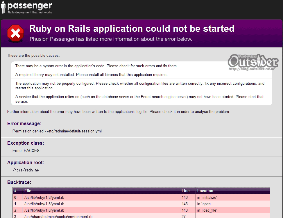This screenshot has width=283, height=218.
Task: Click row index 2 in backtrace table
Action: (15, 210)
